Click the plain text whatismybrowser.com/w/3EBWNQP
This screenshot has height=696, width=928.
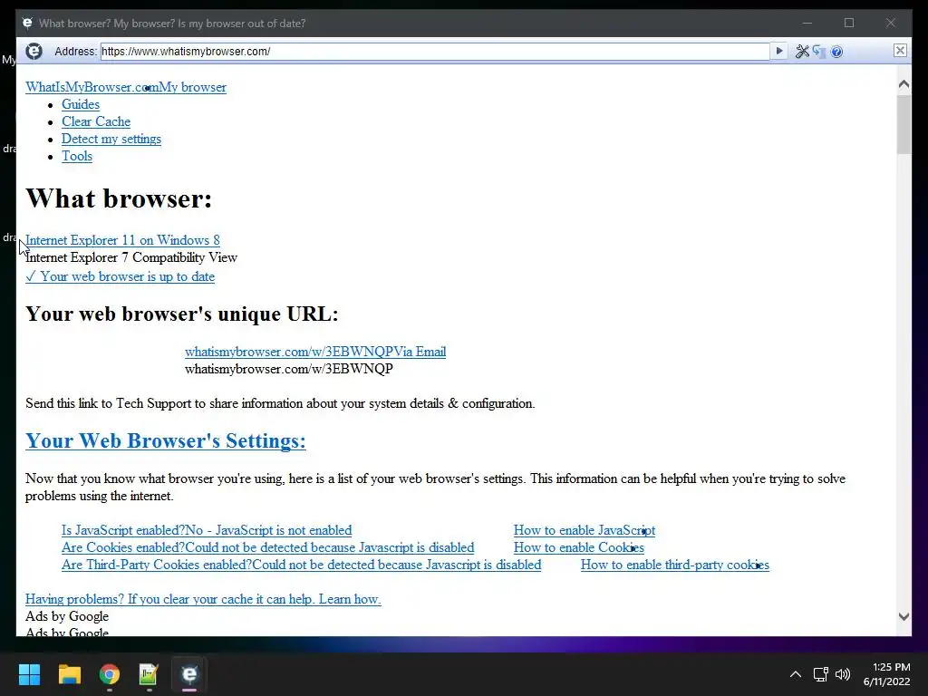[x=289, y=369]
